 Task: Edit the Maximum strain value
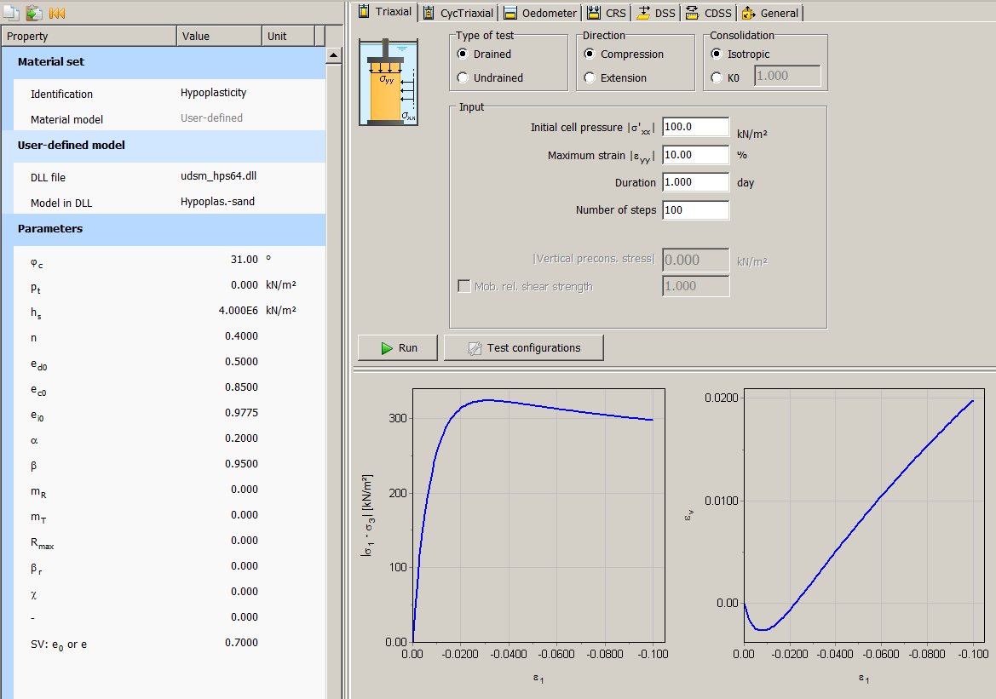pyautogui.click(x=695, y=154)
